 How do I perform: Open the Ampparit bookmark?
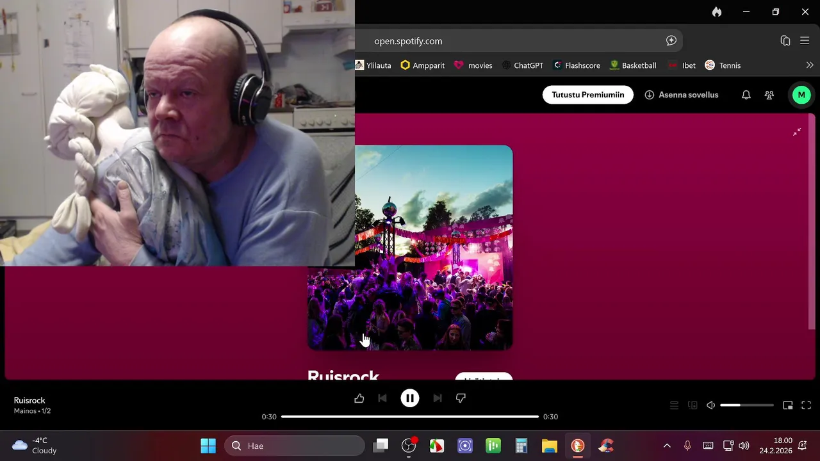(422, 65)
